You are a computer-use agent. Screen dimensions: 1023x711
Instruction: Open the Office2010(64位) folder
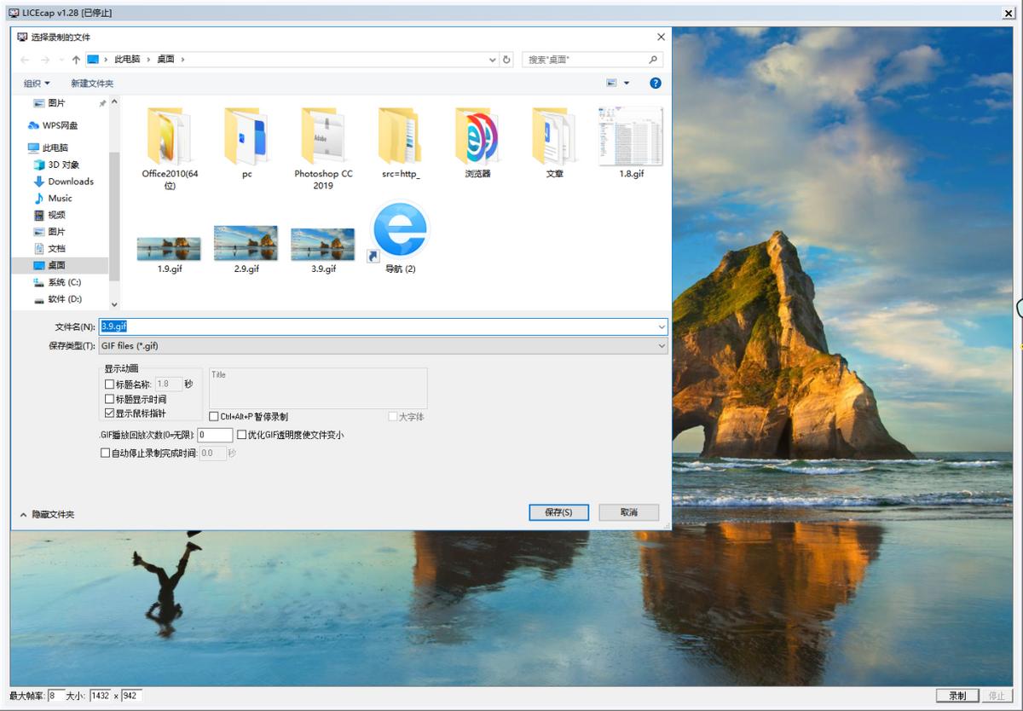[x=170, y=148]
